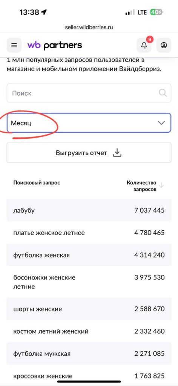Click the Поисковый запрос column header
Viewport: 178px width, 386px height.
[x=37, y=183]
